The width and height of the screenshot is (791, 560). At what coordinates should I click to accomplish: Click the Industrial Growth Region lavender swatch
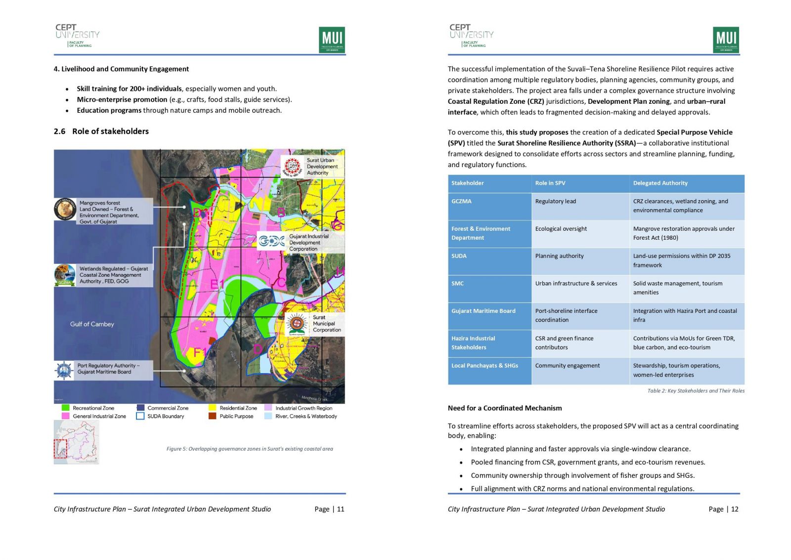pyautogui.click(x=268, y=408)
